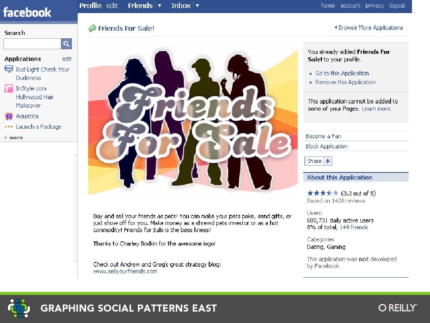Click the Friends For Sale title icon
The height and width of the screenshot is (323, 430).
92,28
